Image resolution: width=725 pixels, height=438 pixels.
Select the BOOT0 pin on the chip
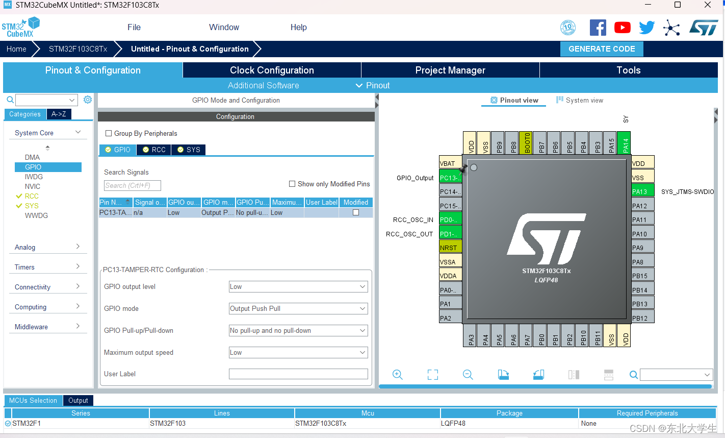[x=526, y=142]
